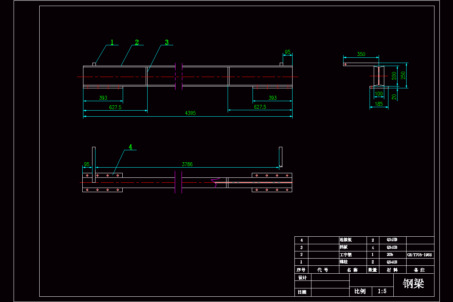This screenshot has width=453, height=302.
Task: Select the part name 工字钢 in the parts list
Action: pos(346,255)
